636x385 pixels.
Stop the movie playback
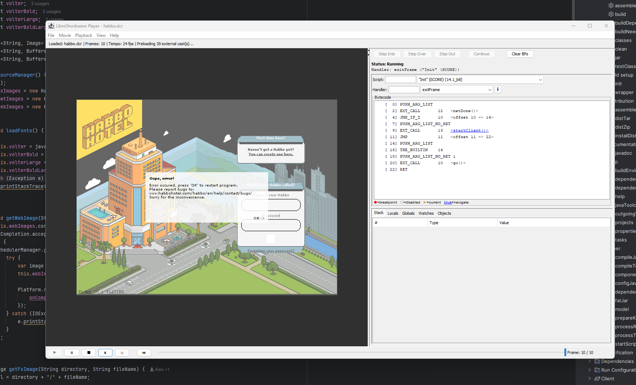(x=89, y=352)
